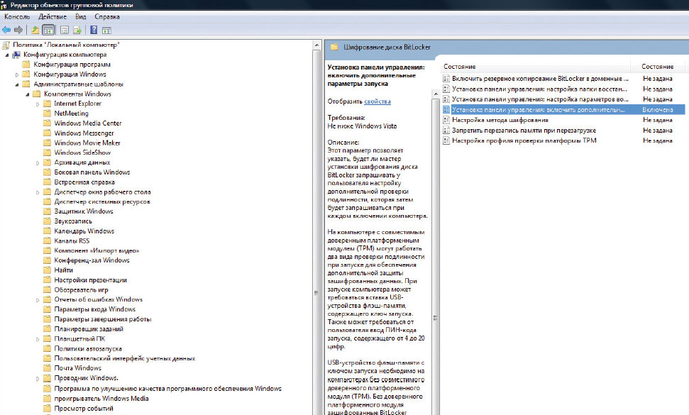Expand the Internet Explorer folder node
The width and height of the screenshot is (689, 415).
coord(38,104)
